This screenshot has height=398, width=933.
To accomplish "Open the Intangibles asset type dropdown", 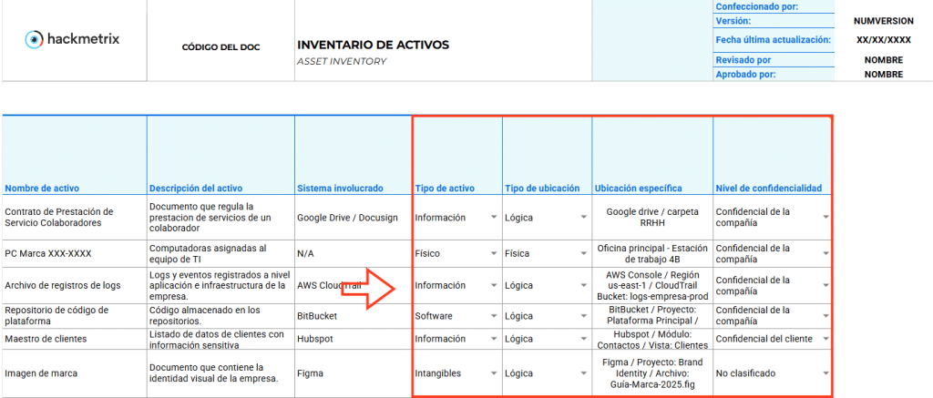I will 493,373.
